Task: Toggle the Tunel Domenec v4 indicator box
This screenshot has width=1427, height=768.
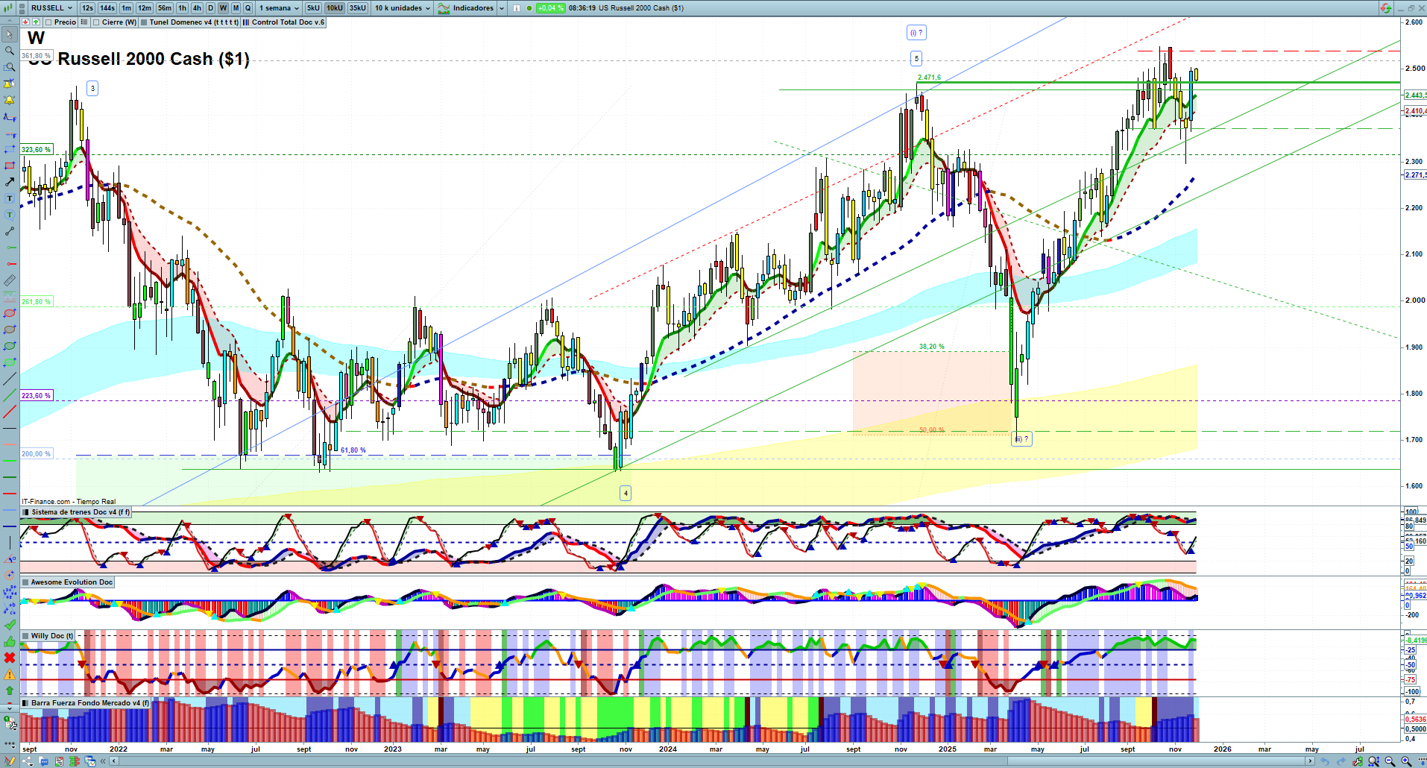Action: (144, 22)
